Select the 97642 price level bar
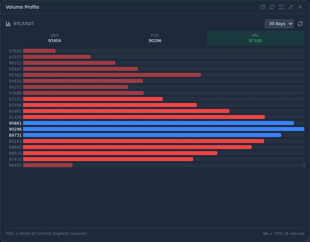This screenshot has height=242, width=310. (x=39, y=51)
